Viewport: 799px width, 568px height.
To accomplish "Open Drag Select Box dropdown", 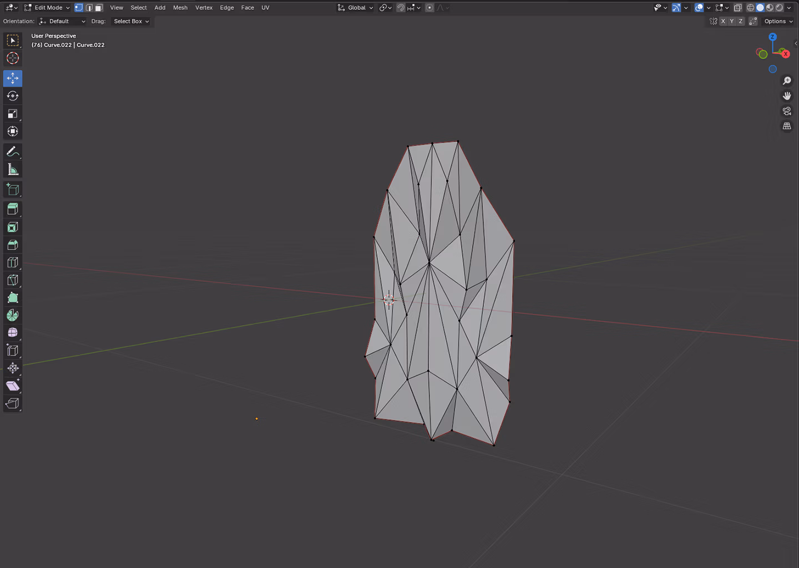I will [x=132, y=21].
